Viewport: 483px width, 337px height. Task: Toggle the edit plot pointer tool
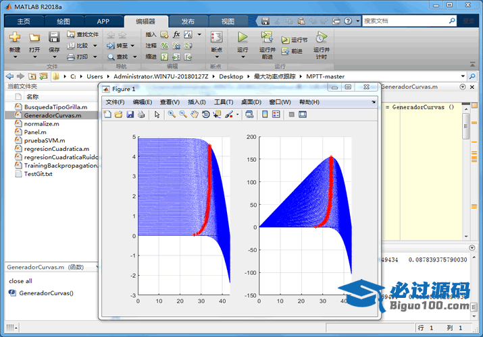[157, 115]
